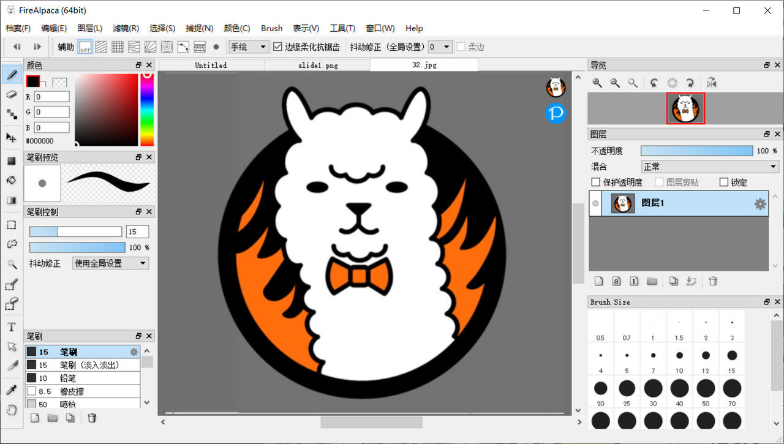Check the 锁定 layer option

pos(724,182)
